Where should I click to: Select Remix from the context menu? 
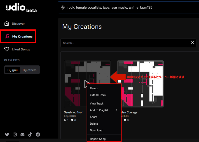point(94,88)
